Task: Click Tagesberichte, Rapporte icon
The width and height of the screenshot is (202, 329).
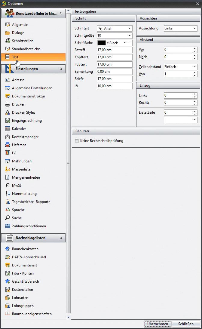Action: (8, 201)
